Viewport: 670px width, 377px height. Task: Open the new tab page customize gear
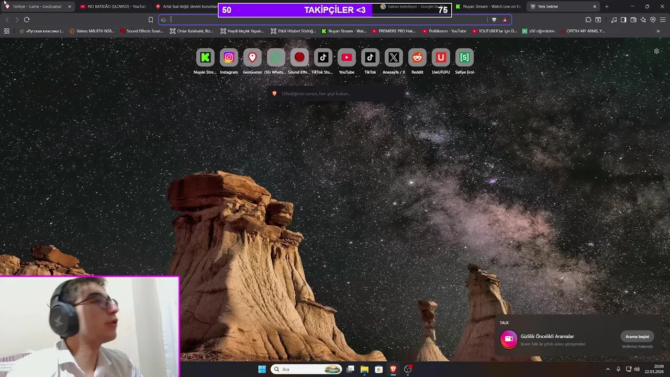(x=656, y=51)
